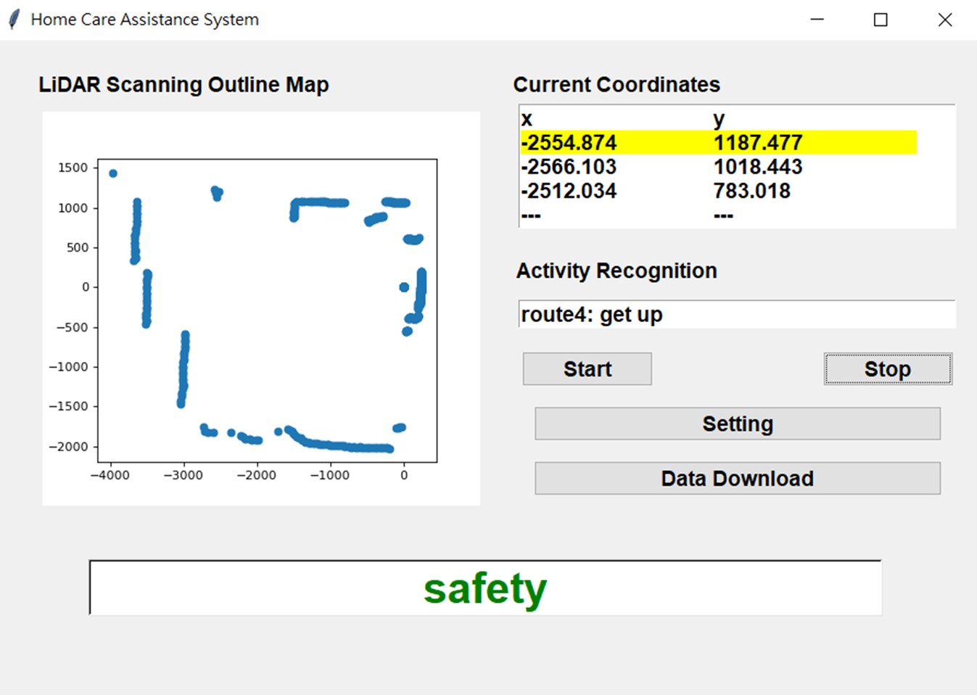Click the Data Download button
Image resolution: width=977 pixels, height=695 pixels.
737,479
